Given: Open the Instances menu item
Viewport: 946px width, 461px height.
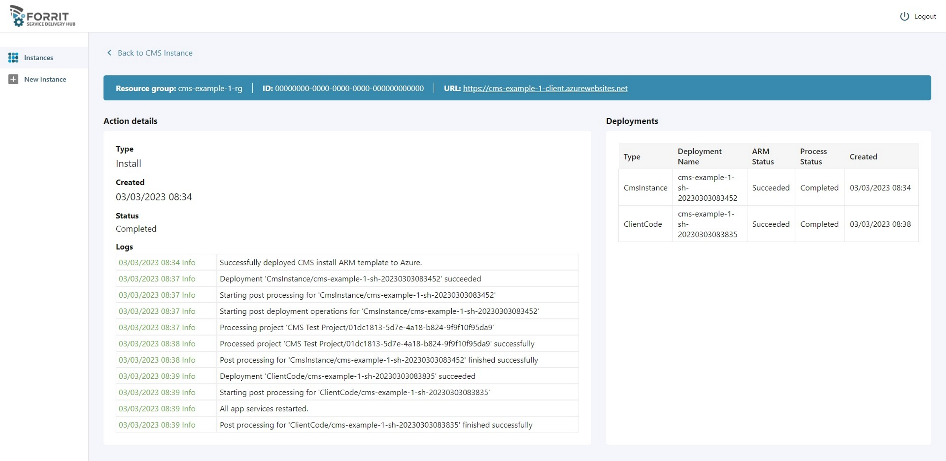Looking at the screenshot, I should click(44, 57).
